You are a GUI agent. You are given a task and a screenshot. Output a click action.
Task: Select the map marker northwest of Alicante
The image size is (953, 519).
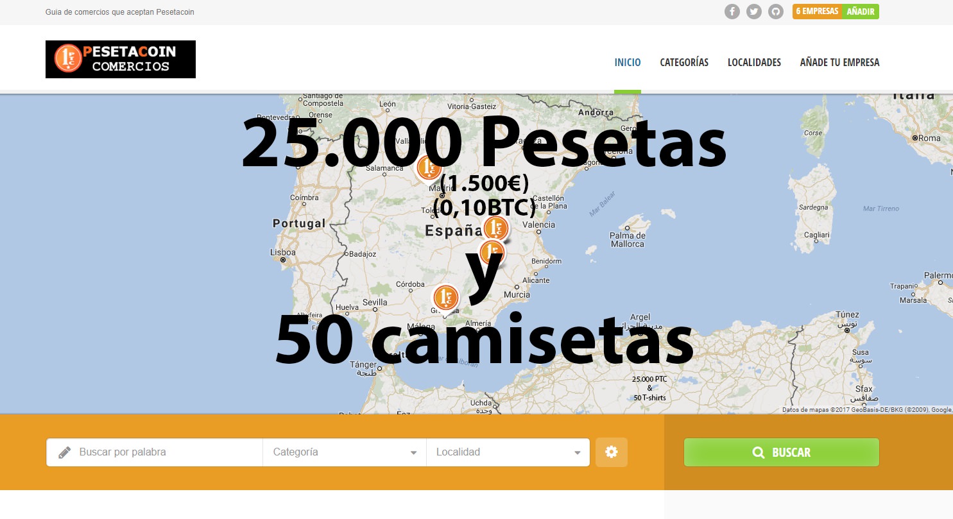click(492, 252)
